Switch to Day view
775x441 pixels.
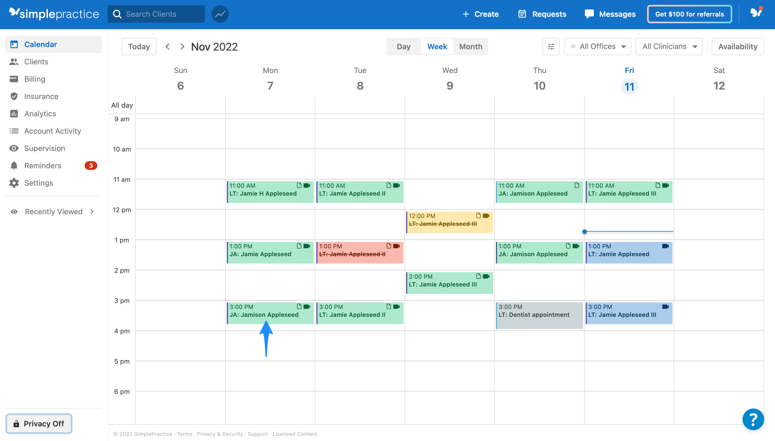point(404,46)
